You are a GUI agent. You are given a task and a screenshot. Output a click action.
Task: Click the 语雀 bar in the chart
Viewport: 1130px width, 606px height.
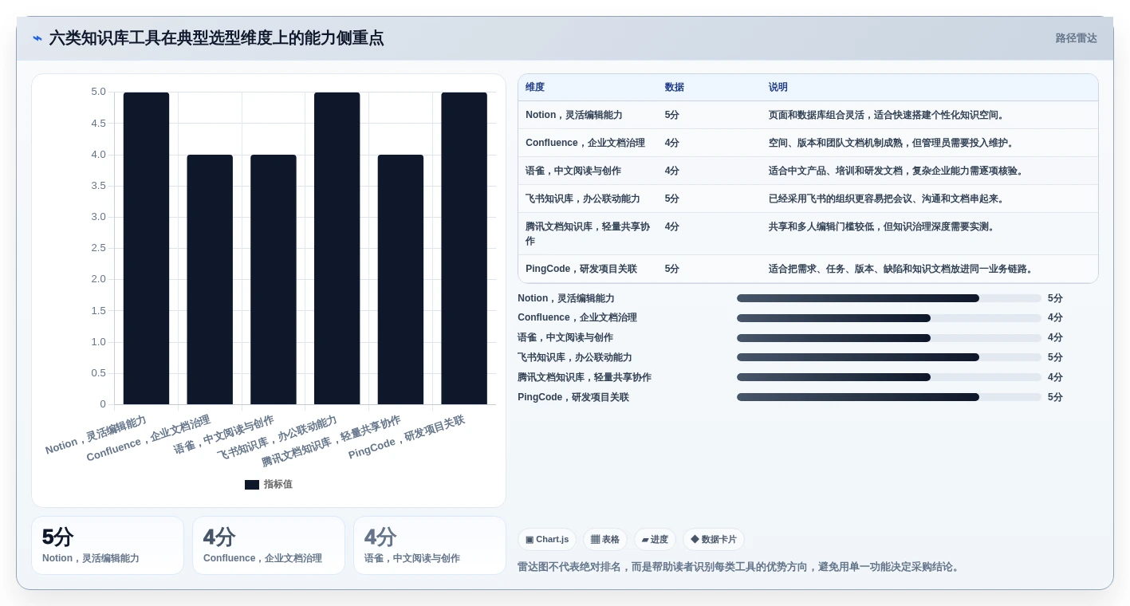pyautogui.click(x=274, y=279)
